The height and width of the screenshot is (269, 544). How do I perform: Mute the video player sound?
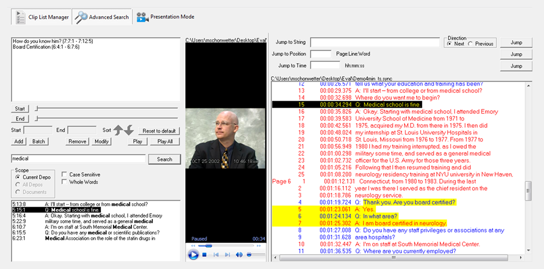(x=239, y=255)
